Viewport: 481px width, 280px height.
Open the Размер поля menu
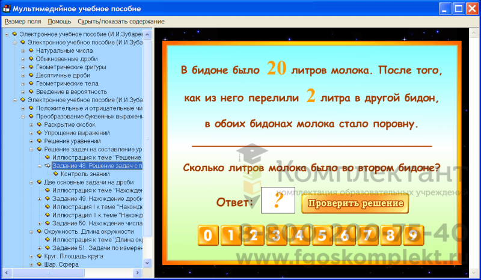pos(23,22)
